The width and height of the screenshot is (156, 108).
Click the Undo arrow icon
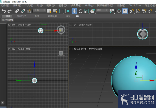tap(4, 11)
